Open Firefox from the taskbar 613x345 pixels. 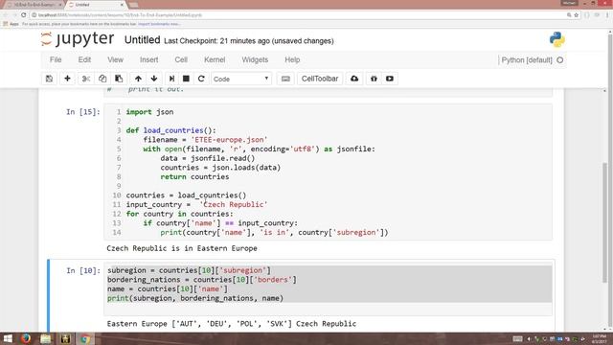pos(26,338)
